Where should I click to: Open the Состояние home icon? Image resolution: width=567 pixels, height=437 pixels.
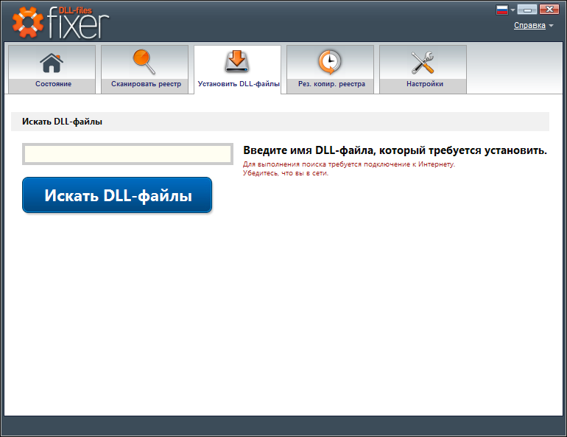pos(52,63)
